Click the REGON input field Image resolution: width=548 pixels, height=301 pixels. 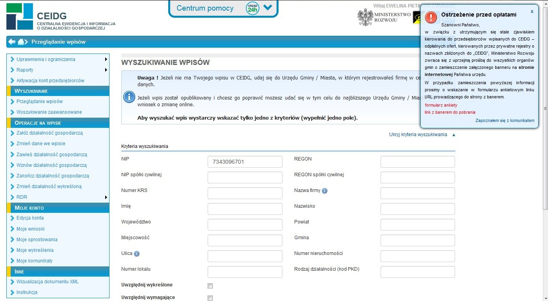pyautogui.click(x=418, y=162)
